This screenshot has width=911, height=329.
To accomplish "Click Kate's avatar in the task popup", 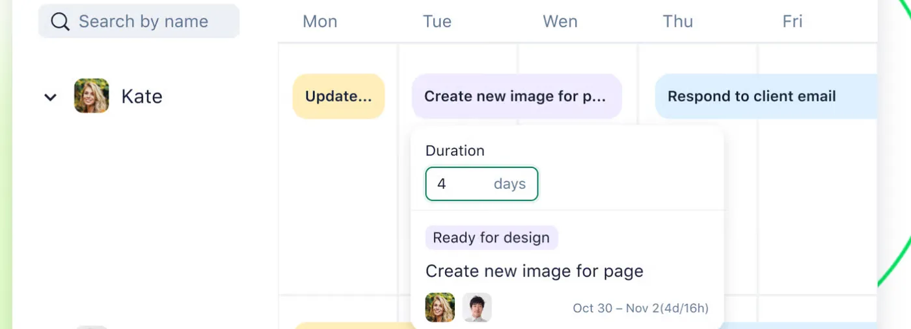I will point(440,308).
